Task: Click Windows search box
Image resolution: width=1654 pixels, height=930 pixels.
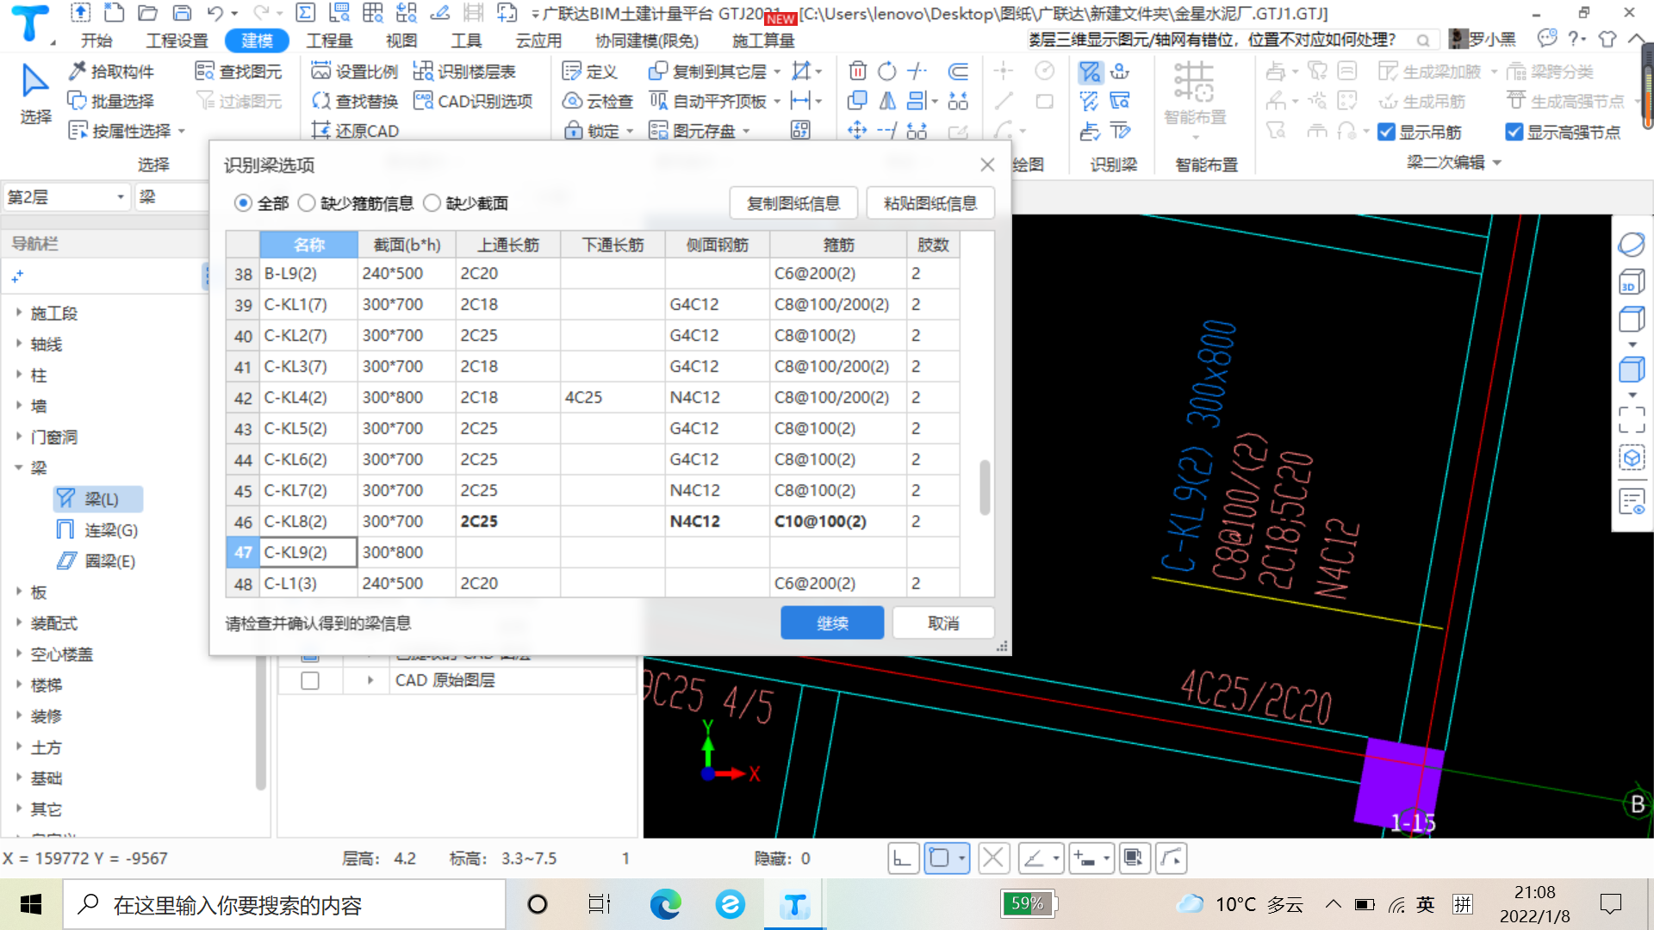Action: (x=284, y=904)
